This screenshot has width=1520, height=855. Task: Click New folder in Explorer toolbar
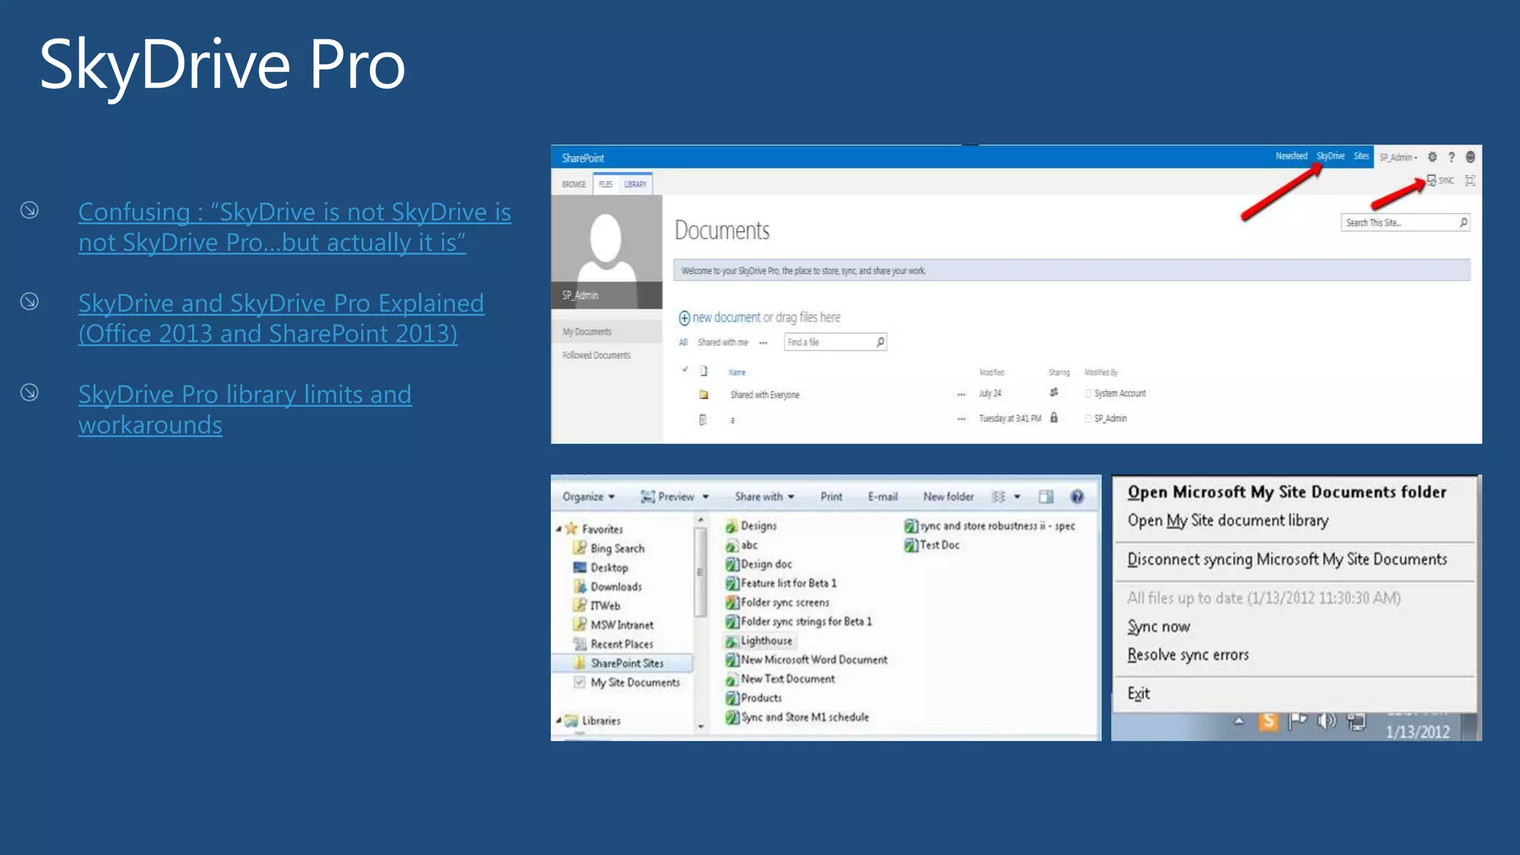(x=949, y=497)
